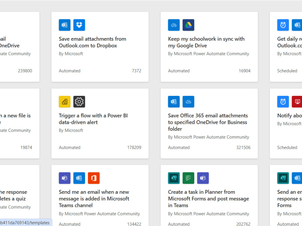
Task: Click OneDrive icon on schoolwork sync card
Action: pos(174,25)
